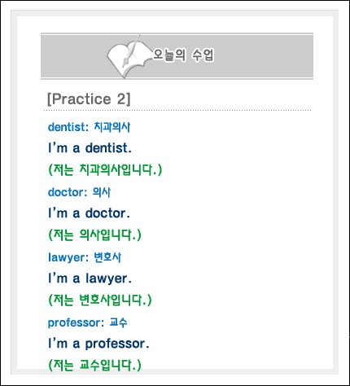The height and width of the screenshot is (386, 350).
Task: Click the sentence 'I'm a doctor.'
Action: pyautogui.click(x=90, y=213)
